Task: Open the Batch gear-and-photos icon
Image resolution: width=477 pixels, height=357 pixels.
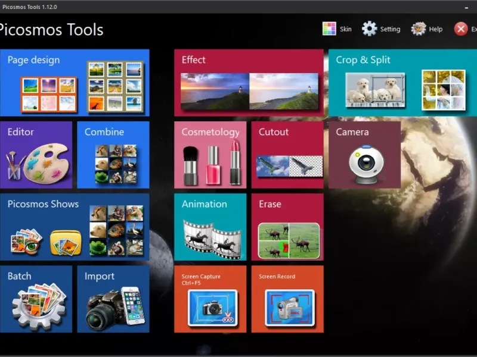Action: click(x=39, y=306)
